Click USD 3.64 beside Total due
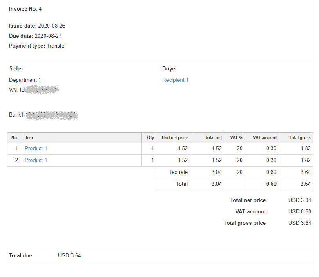The width and height of the screenshot is (319, 277). click(69, 255)
